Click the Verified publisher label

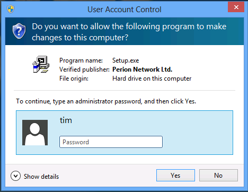point(84,69)
